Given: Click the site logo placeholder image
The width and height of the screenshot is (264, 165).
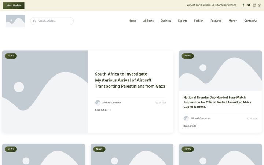Looking at the screenshot, I should (15, 21).
